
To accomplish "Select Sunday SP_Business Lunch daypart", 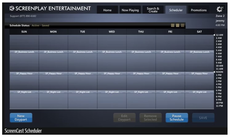I will pos(24,52).
